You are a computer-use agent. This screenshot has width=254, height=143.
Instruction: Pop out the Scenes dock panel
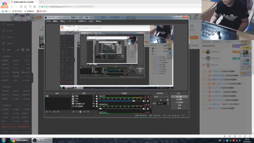70,93
